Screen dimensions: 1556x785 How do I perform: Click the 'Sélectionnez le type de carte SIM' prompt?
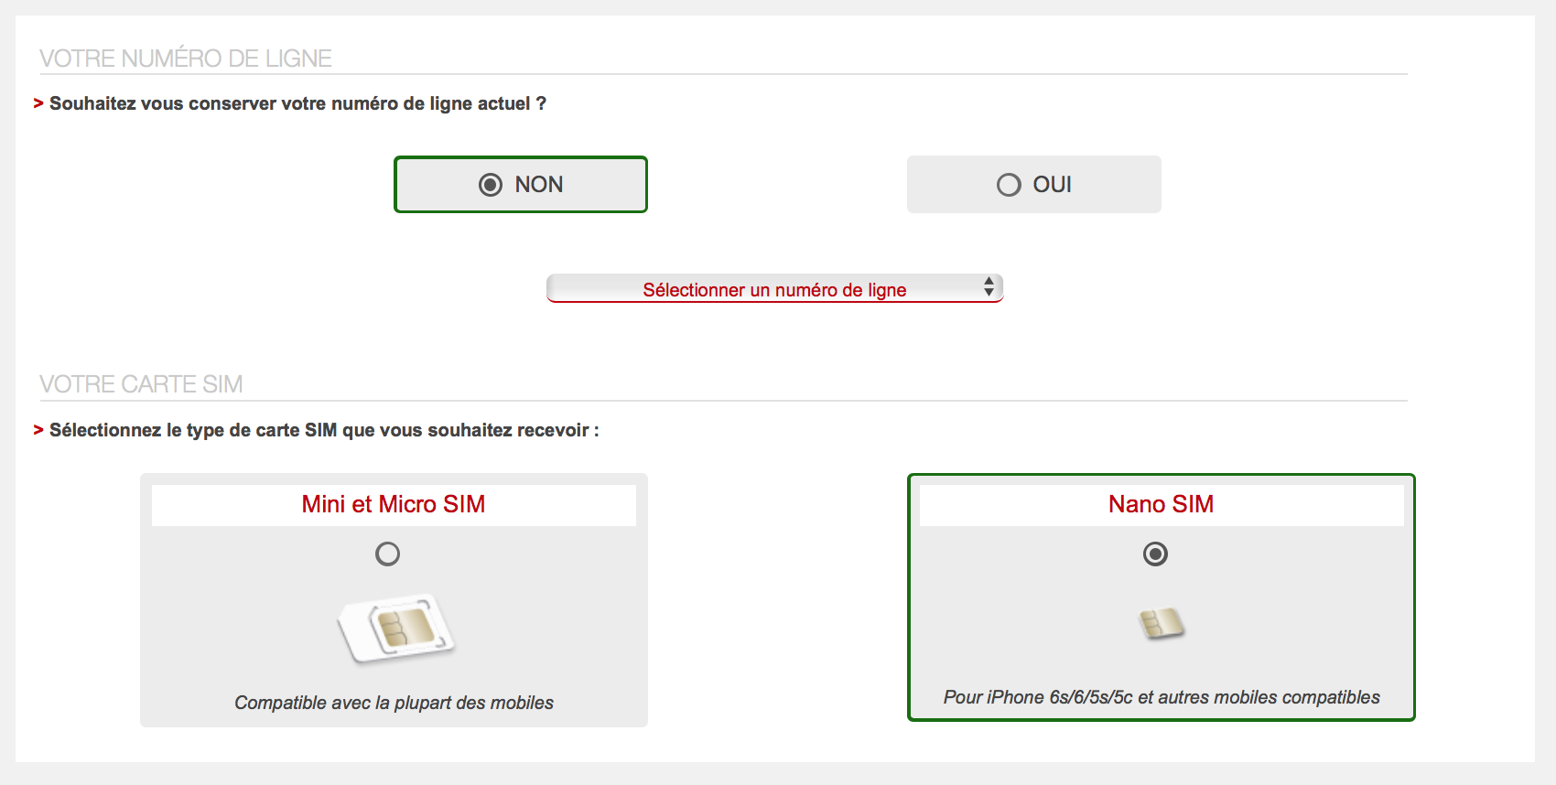click(x=324, y=430)
